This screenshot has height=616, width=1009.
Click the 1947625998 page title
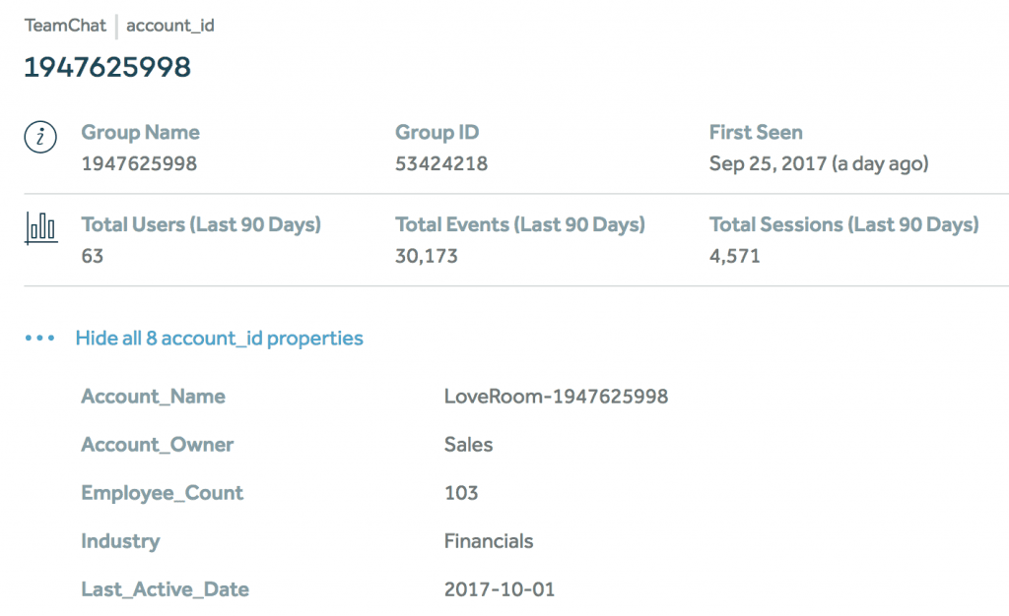coord(107,67)
